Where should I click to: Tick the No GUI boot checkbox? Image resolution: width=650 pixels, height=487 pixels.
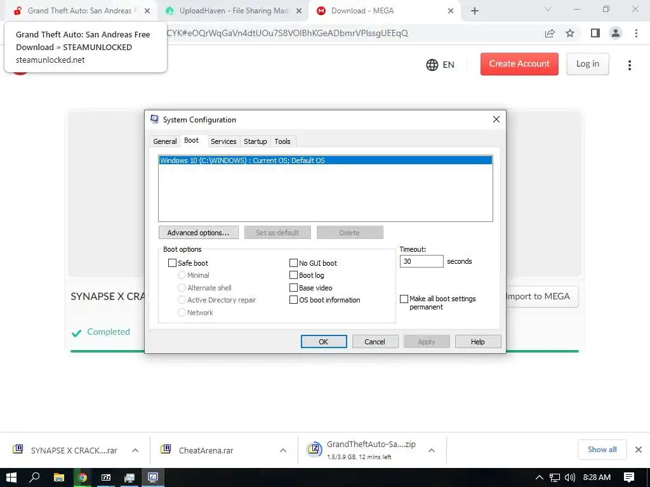(x=293, y=263)
